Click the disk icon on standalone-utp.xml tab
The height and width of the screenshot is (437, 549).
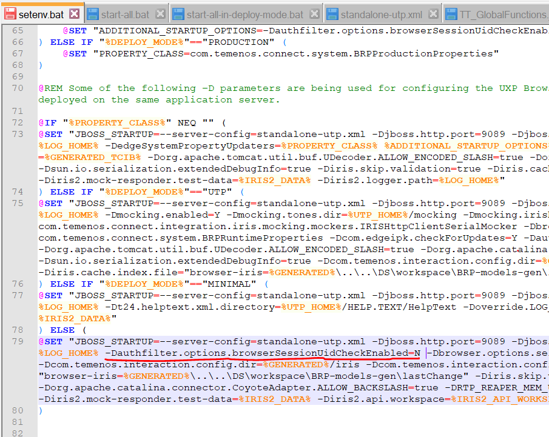pyautogui.click(x=332, y=14)
